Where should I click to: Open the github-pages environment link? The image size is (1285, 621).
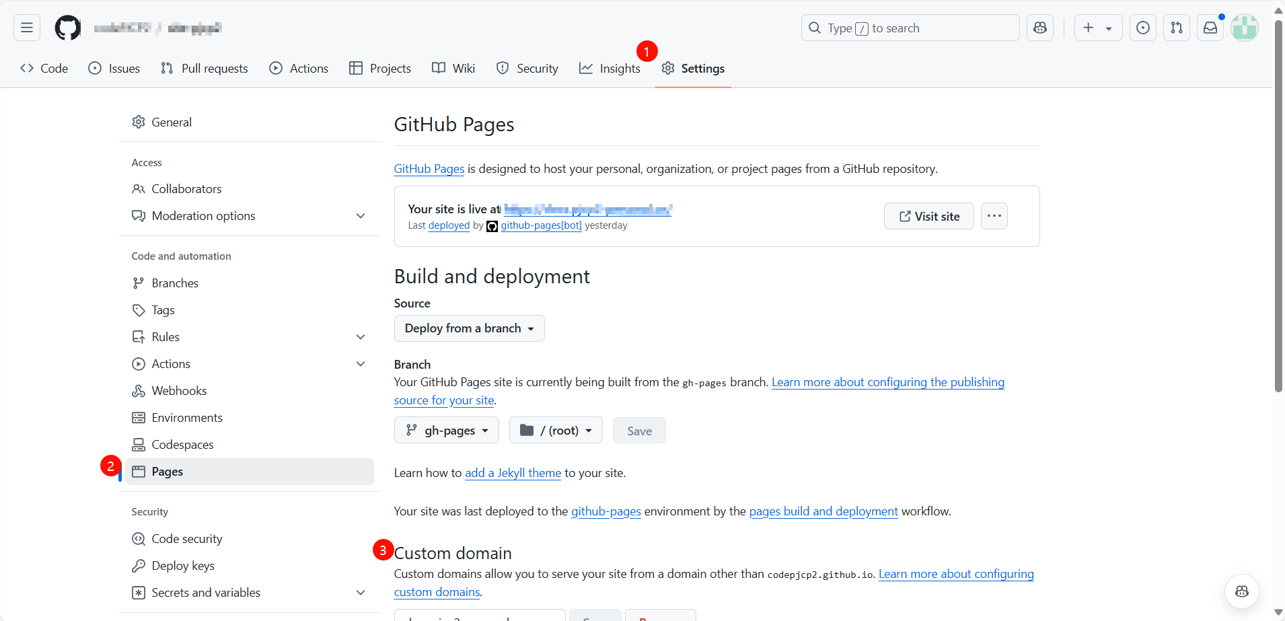click(x=606, y=511)
